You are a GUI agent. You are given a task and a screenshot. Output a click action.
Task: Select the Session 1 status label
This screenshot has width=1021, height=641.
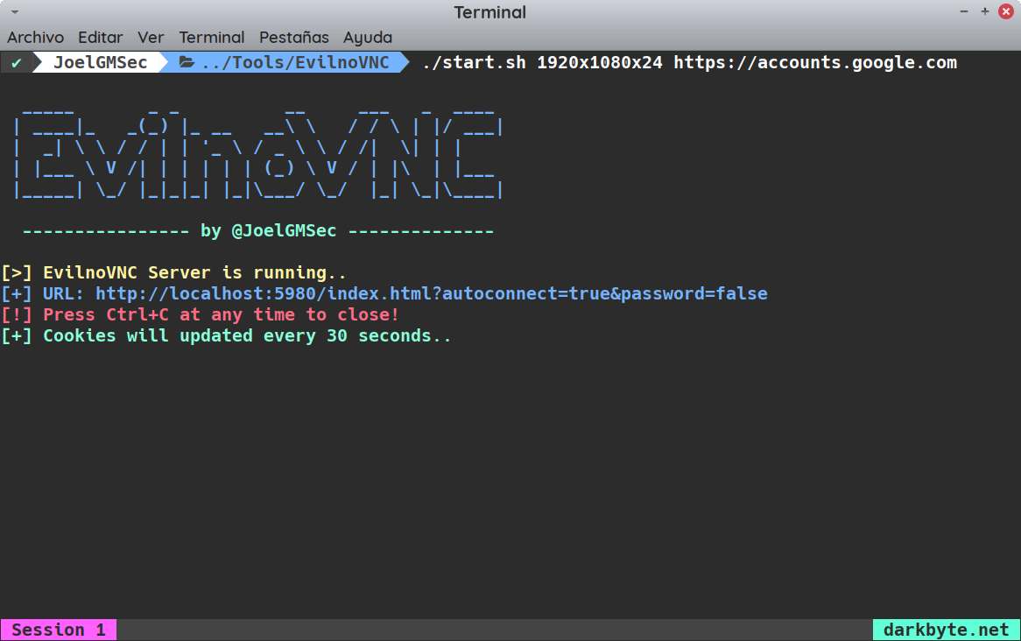(59, 630)
